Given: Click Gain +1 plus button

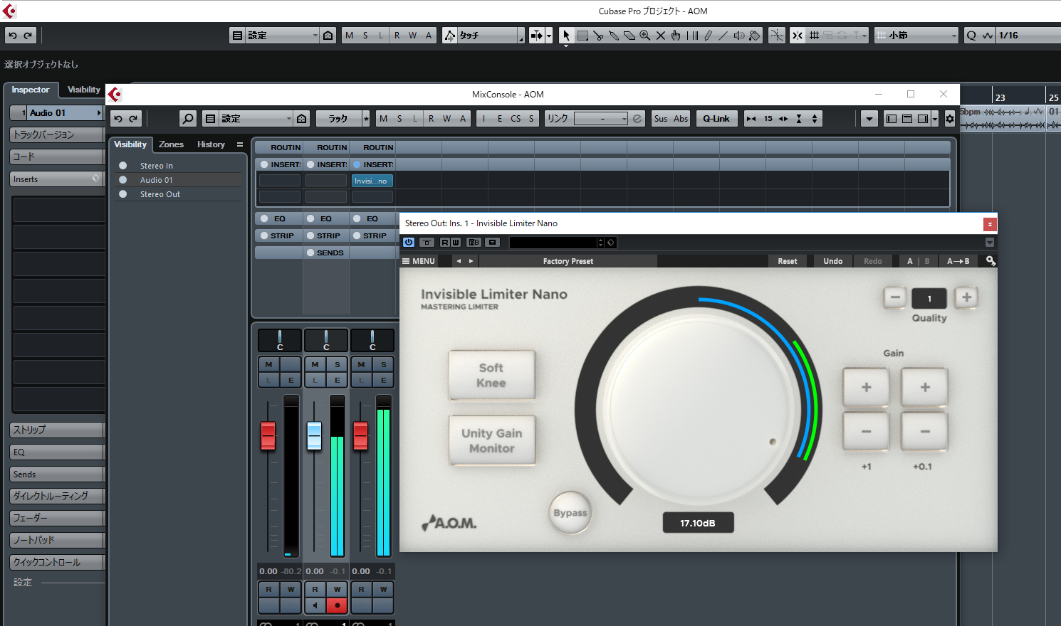Looking at the screenshot, I should (866, 388).
